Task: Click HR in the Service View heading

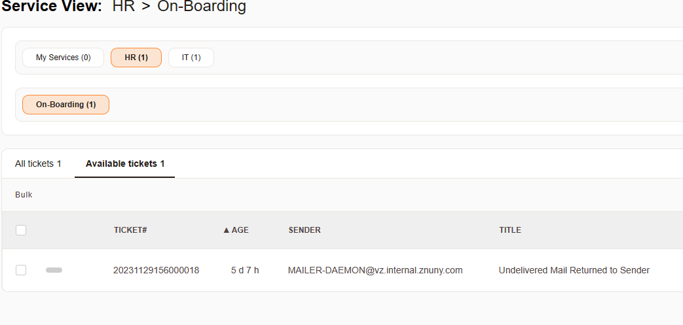Action: [124, 7]
